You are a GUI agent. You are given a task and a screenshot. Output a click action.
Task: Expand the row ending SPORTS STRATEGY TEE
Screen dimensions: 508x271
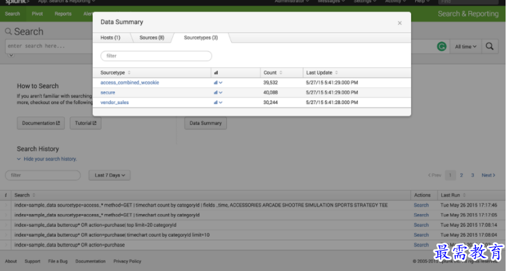tap(6, 205)
